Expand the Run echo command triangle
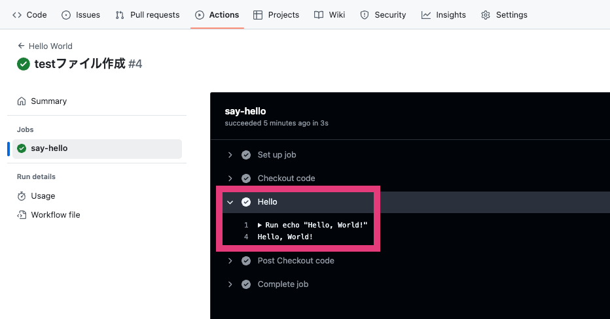610x319 pixels. tap(260, 225)
